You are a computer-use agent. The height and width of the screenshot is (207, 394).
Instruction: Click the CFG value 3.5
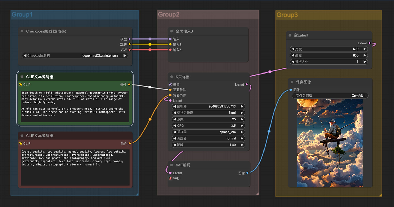tap(233, 126)
